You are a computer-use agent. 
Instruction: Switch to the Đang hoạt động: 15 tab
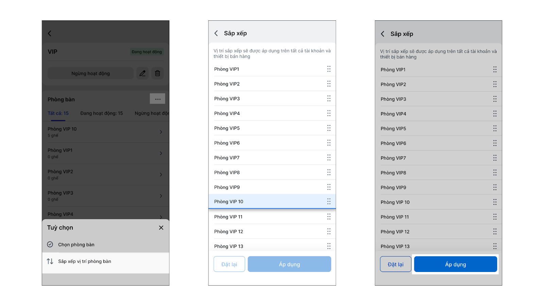pos(101,113)
